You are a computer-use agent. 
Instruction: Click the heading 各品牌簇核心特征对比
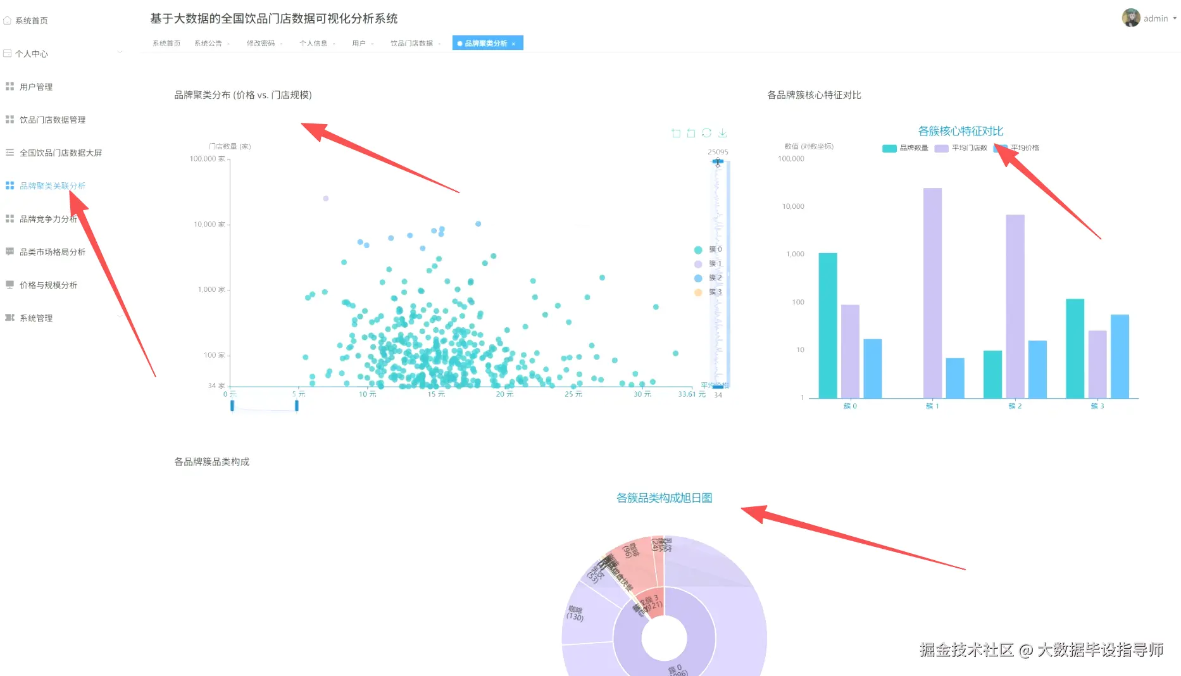point(814,95)
